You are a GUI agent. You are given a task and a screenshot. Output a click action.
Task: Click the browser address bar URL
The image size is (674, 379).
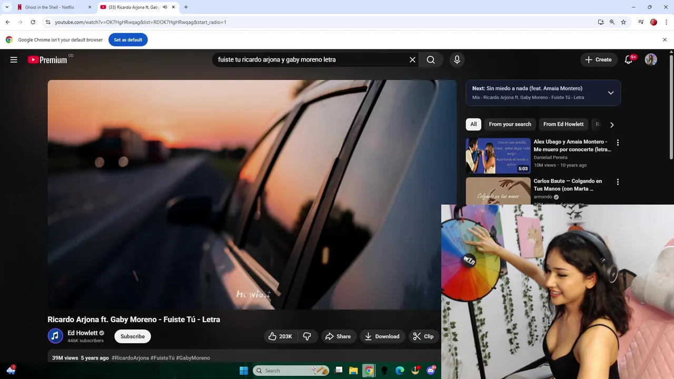tap(141, 22)
